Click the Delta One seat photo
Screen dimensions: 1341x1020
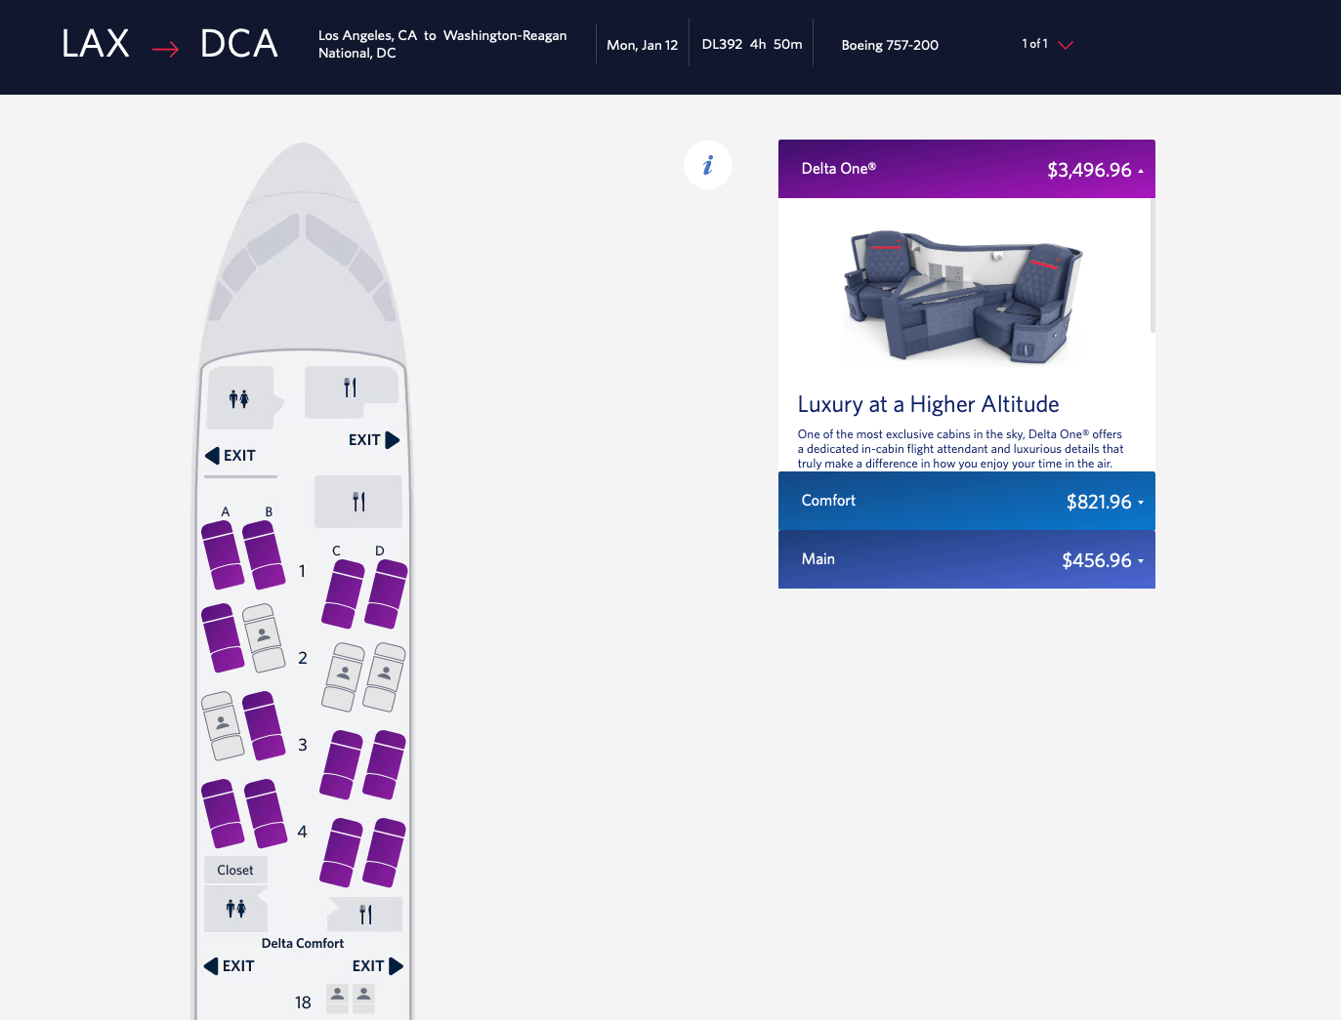964,297
